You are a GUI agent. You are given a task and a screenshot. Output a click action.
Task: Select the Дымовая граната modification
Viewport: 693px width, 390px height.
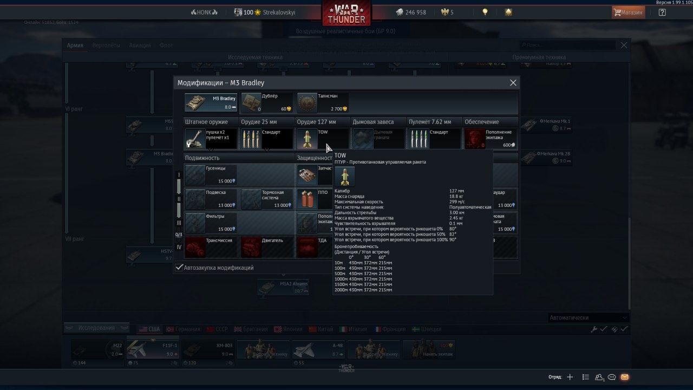coord(378,139)
